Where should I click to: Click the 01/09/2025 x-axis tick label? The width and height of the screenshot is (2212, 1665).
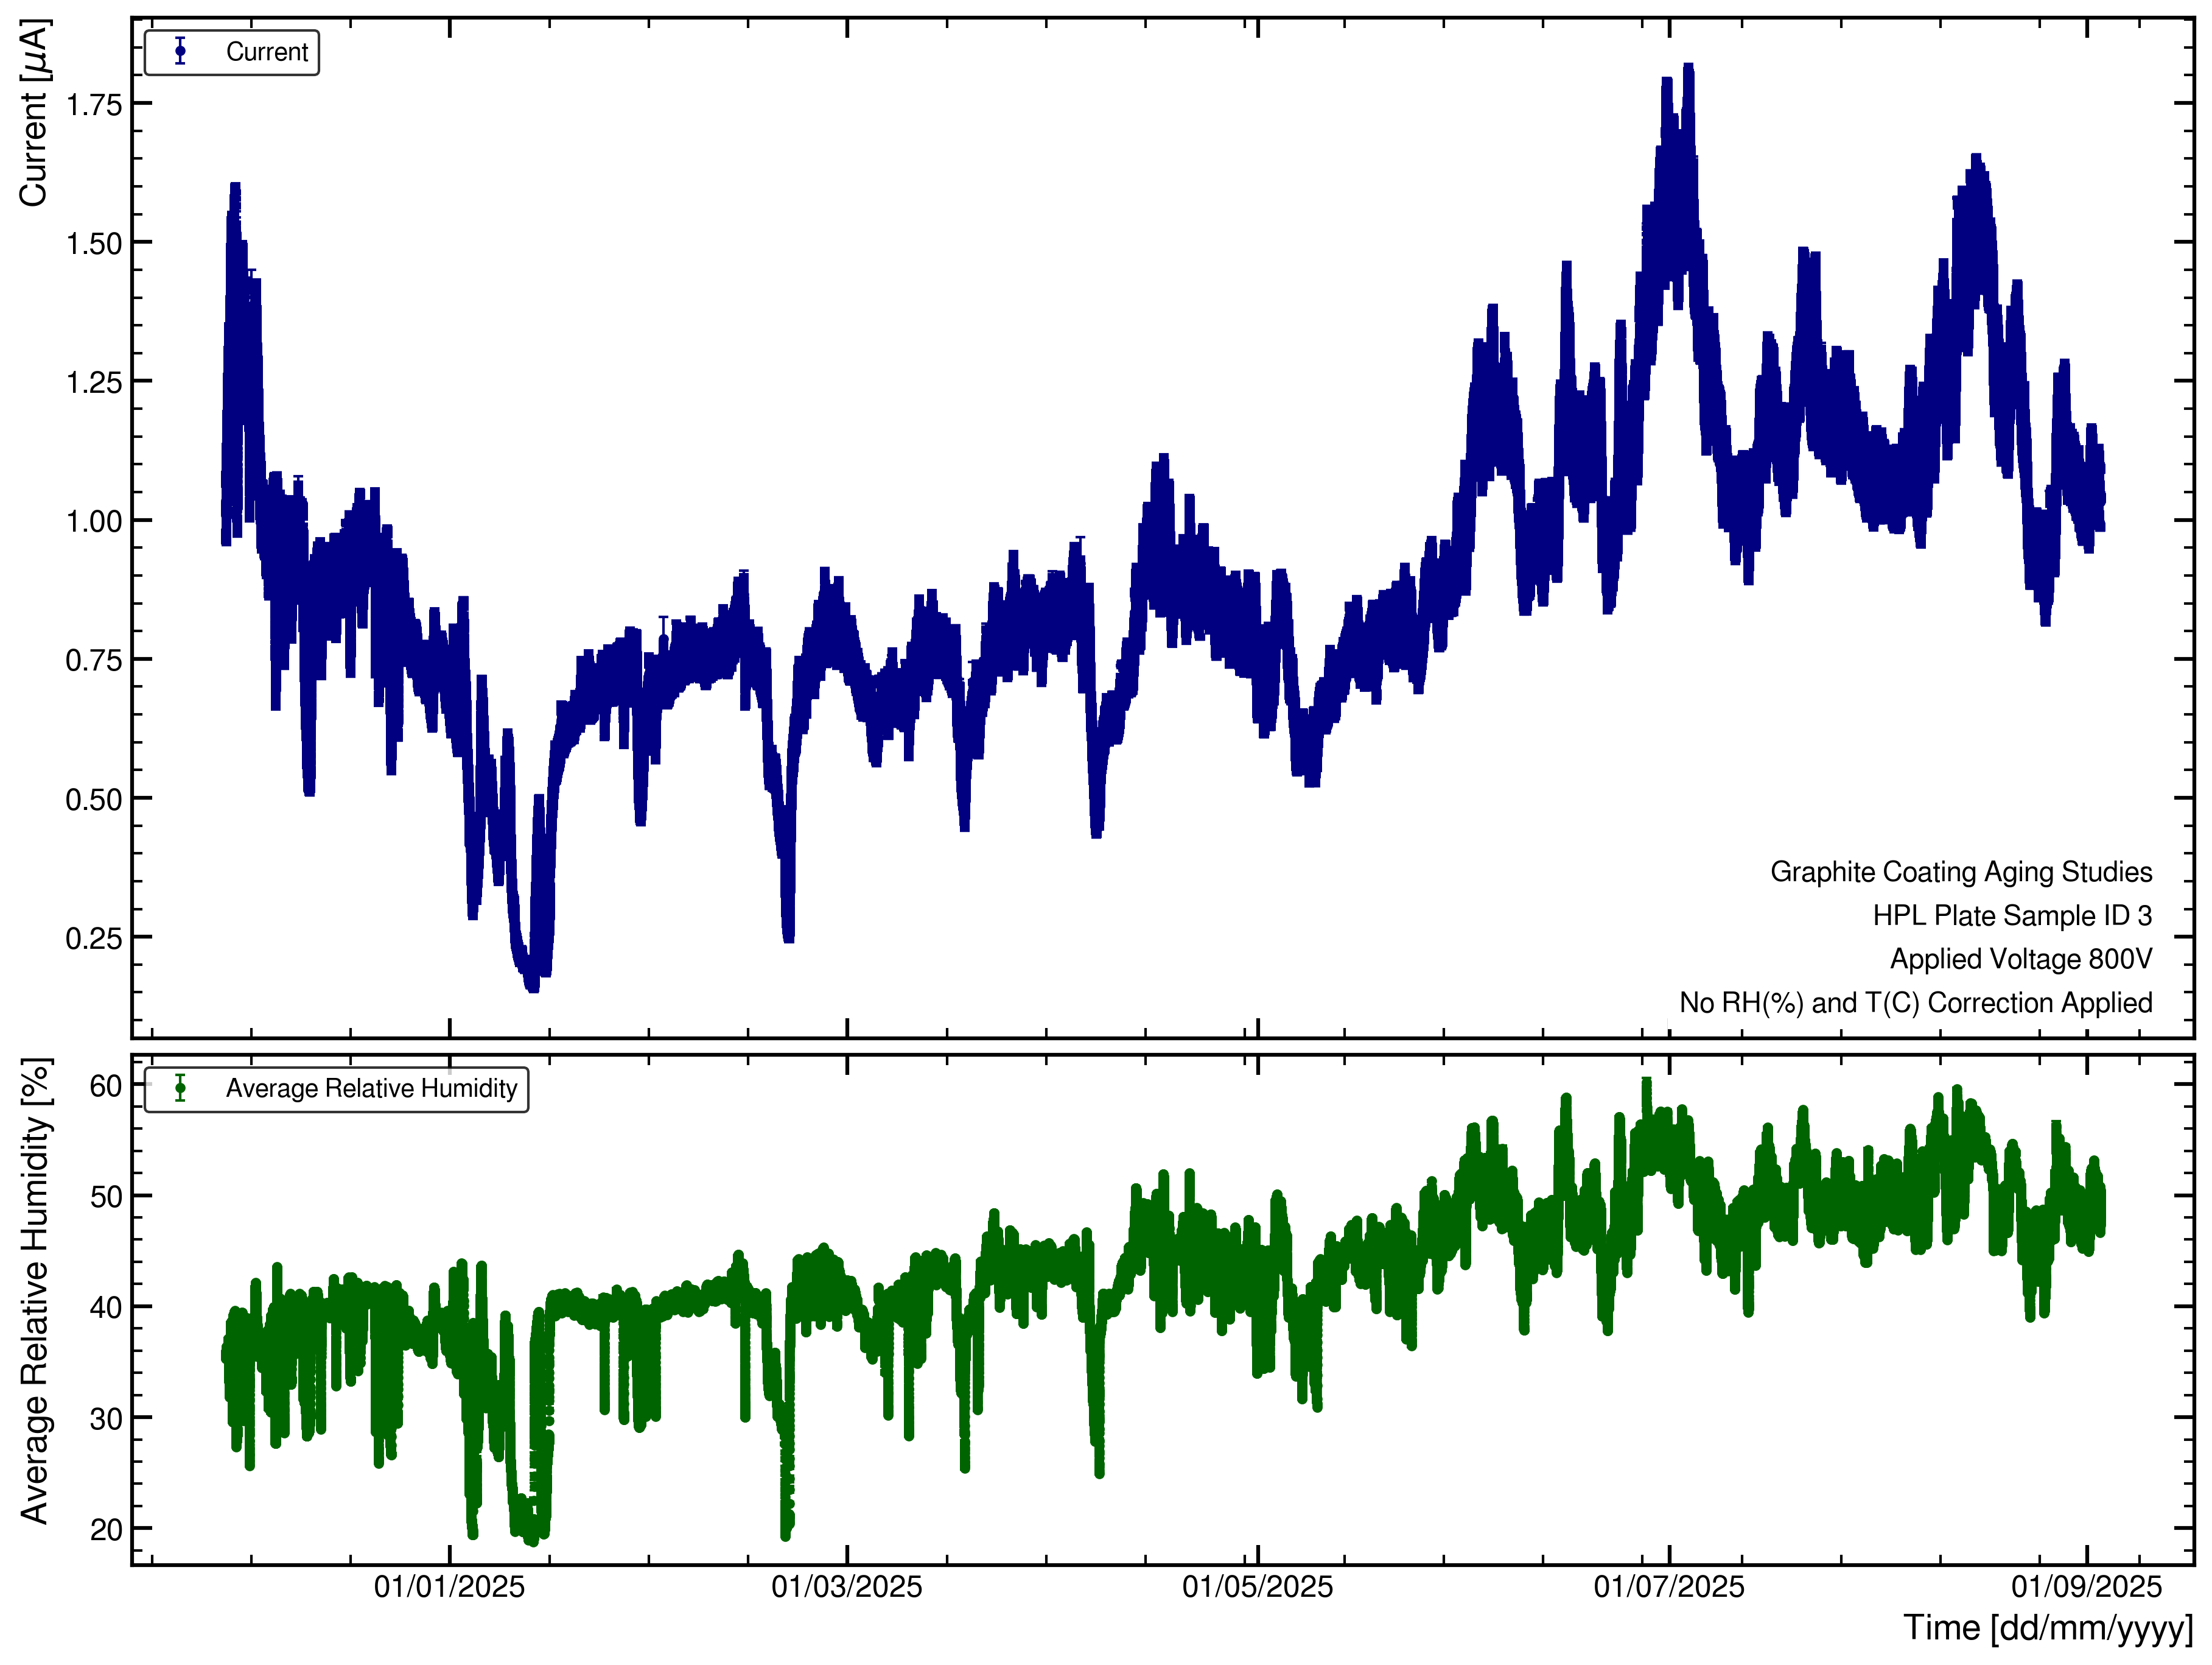[2086, 1587]
